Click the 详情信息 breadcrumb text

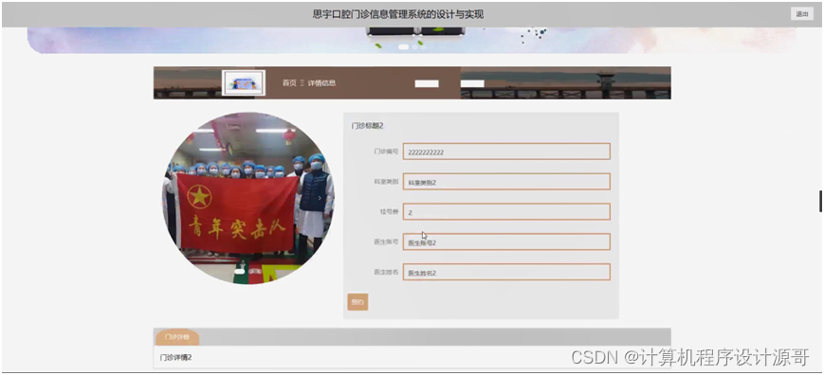[x=321, y=83]
